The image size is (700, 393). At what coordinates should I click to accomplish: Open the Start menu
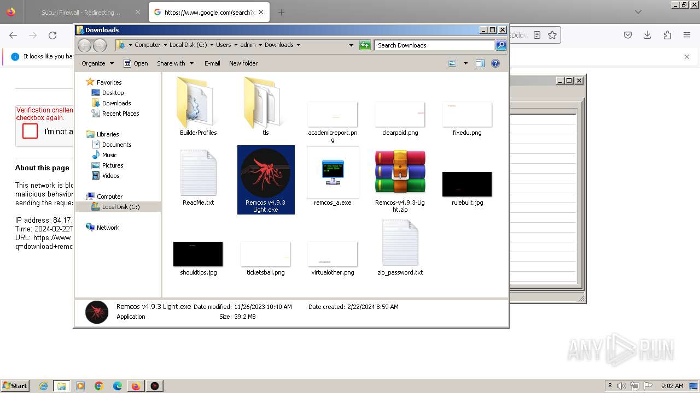pos(15,385)
